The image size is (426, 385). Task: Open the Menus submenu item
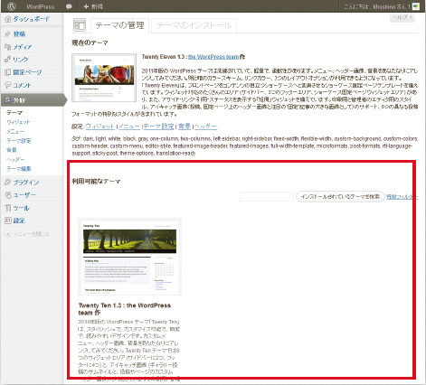coord(15,131)
